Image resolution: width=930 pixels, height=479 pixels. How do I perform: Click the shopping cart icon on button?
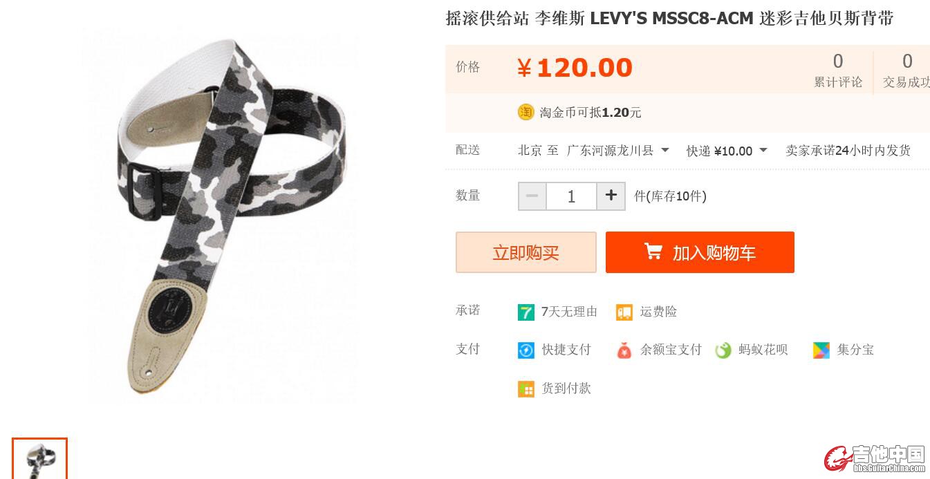tap(653, 252)
